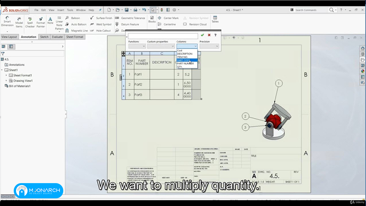Choose DESCRIPTION from Columns list
This screenshot has height=206, width=366.
coord(187,54)
